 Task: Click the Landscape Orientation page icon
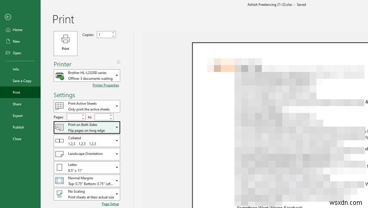tap(59, 154)
